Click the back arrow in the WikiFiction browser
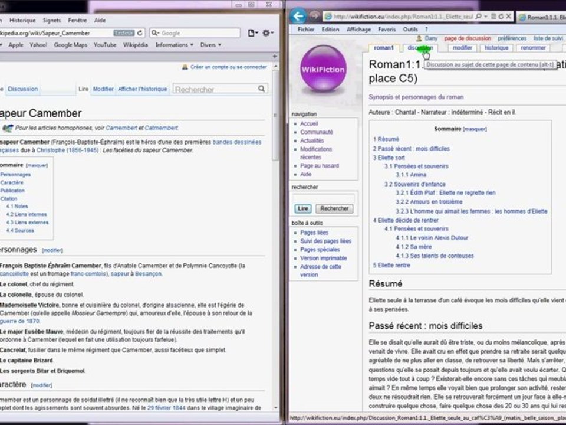 (x=298, y=16)
